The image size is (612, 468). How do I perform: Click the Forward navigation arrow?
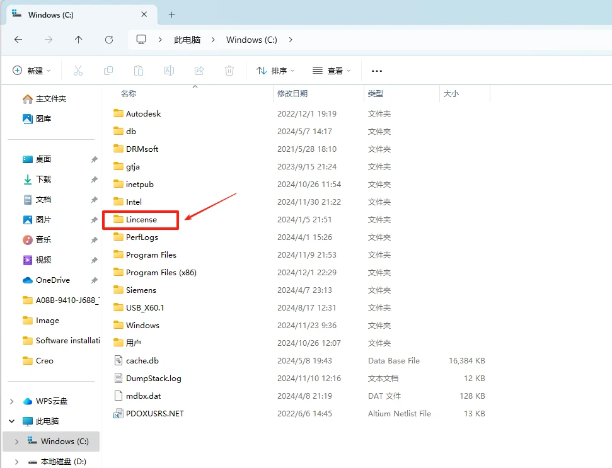(x=49, y=40)
